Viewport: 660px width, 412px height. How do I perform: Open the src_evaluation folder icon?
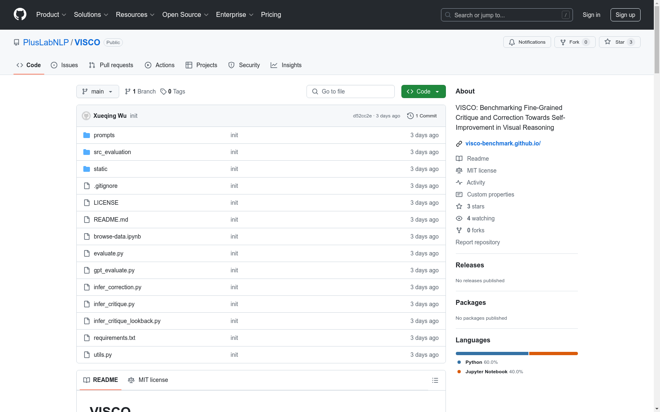pos(87,152)
